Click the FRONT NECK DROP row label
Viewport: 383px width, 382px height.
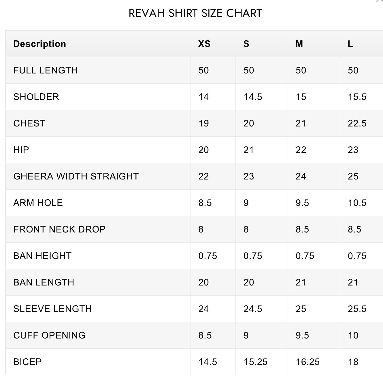59,229
